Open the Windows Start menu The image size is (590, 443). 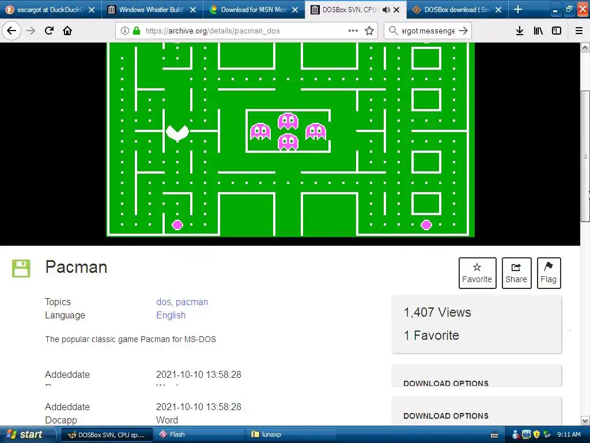click(27, 435)
